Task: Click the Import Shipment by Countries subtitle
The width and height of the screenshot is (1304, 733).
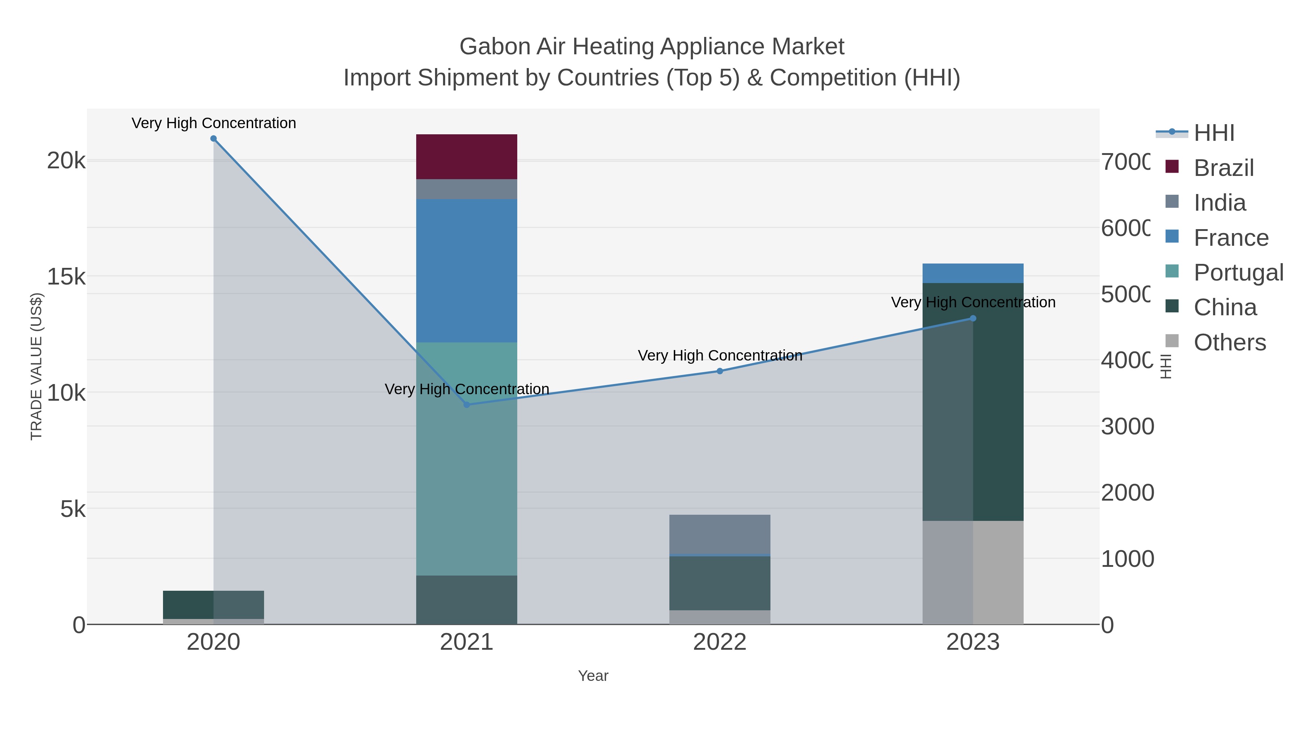Action: click(652, 78)
